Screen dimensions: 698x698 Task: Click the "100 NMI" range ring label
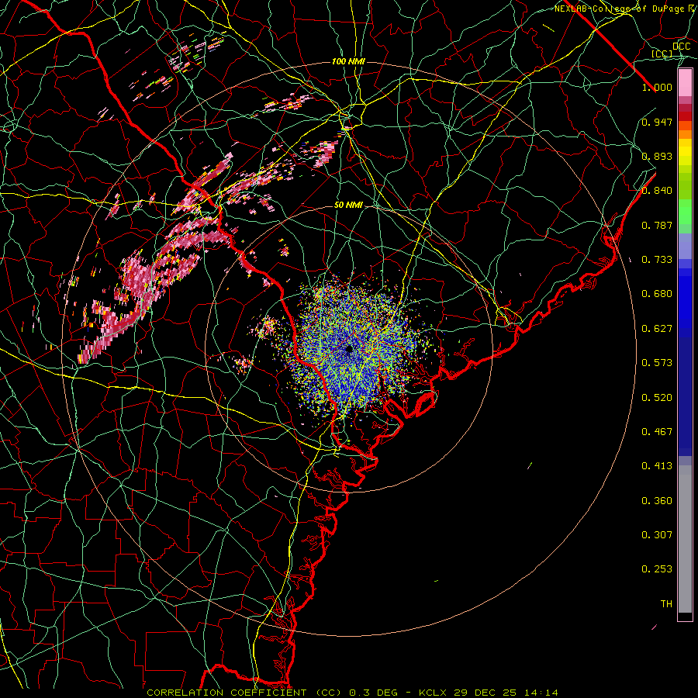point(348,61)
